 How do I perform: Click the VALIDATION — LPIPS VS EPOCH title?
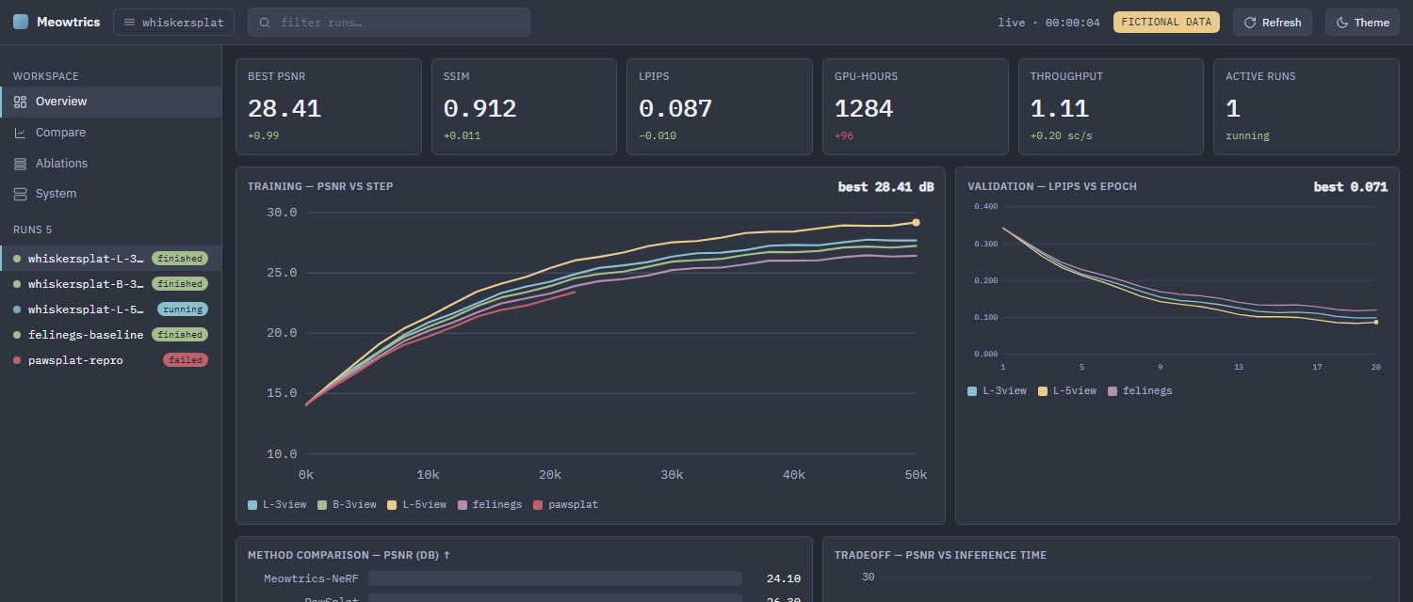[1052, 186]
